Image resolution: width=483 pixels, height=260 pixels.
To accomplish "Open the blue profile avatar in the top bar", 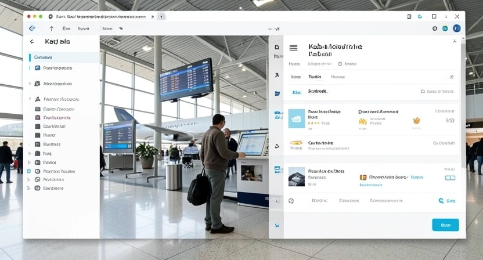I will (457, 28).
